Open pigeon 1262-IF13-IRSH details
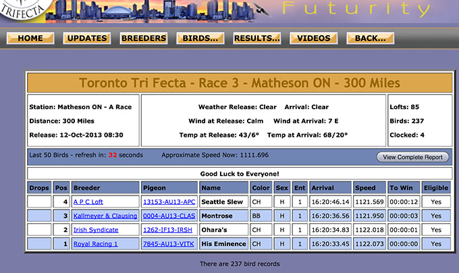 coord(169,230)
